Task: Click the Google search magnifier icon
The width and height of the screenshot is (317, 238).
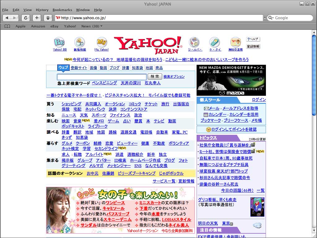Action: (270, 18)
